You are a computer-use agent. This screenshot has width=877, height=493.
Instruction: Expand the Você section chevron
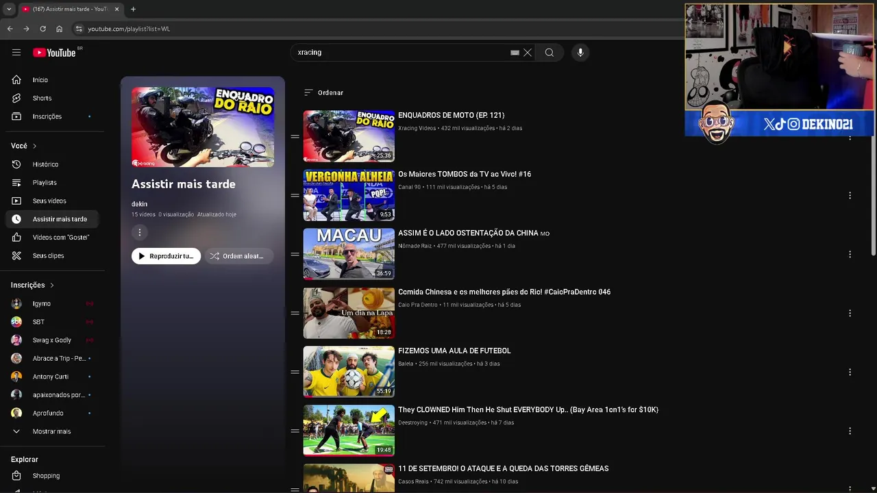(x=34, y=146)
